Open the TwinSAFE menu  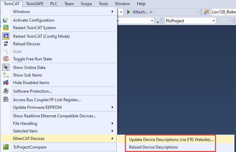[x=35, y=4]
